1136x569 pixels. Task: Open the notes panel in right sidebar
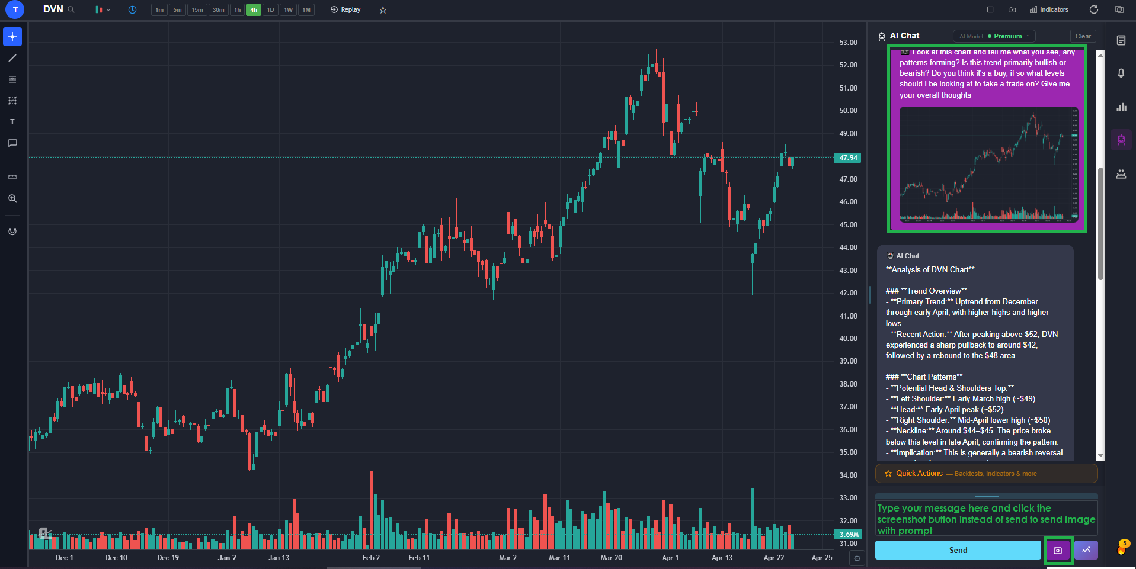(x=1121, y=40)
